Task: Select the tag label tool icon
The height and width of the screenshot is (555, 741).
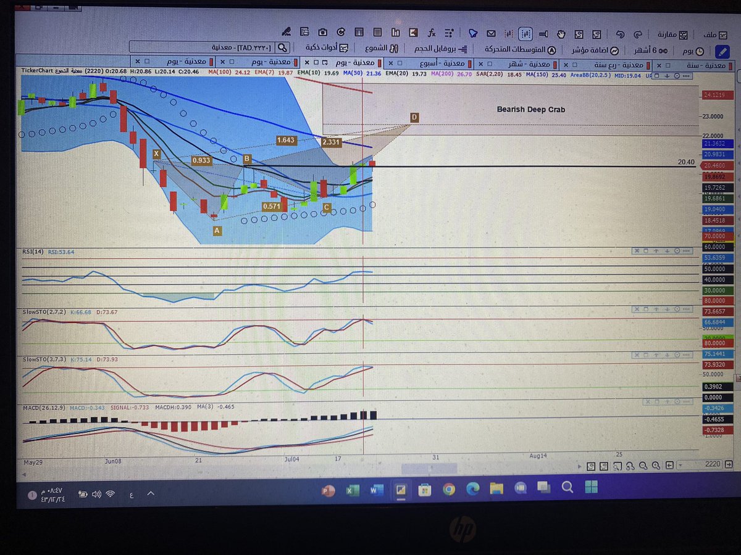Action: tap(473, 33)
